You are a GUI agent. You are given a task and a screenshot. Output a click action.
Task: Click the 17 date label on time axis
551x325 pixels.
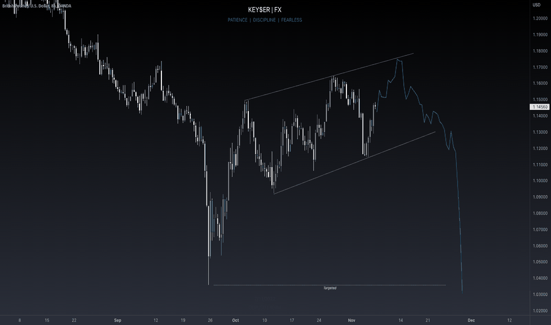[x=291, y=320]
